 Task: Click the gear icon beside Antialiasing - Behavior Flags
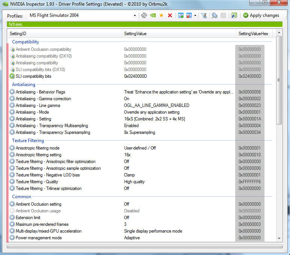[12, 92]
